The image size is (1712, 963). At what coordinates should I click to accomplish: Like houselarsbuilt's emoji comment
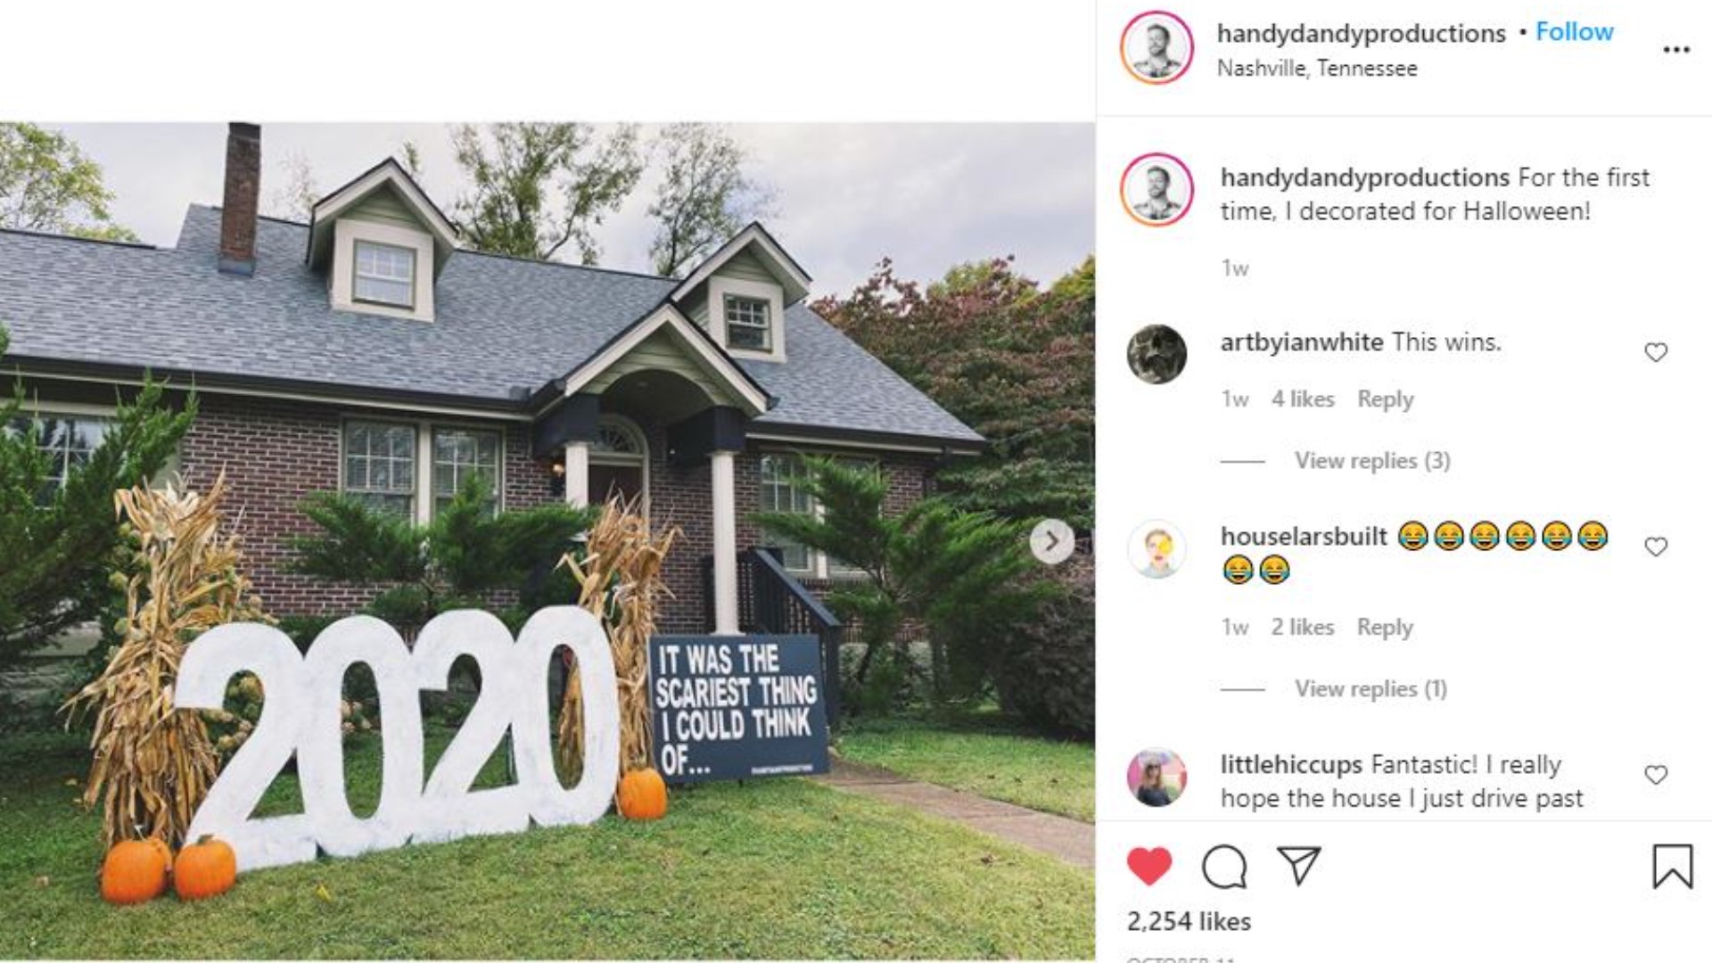[x=1656, y=547]
